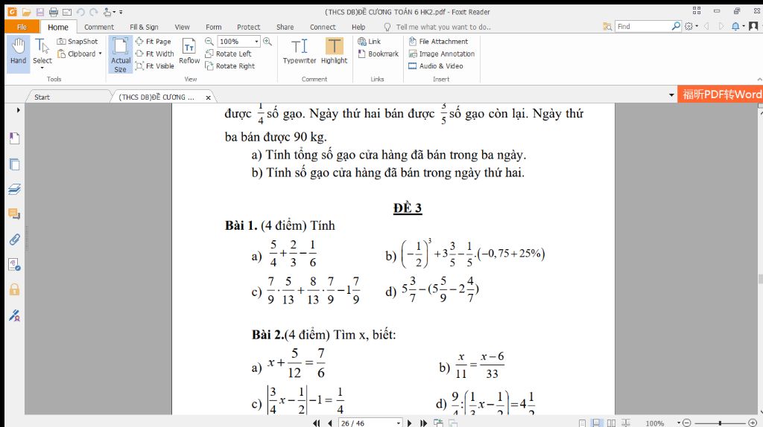Open the Attachments paperclip panel
Image resolution: width=763 pixels, height=427 pixels.
click(x=15, y=240)
